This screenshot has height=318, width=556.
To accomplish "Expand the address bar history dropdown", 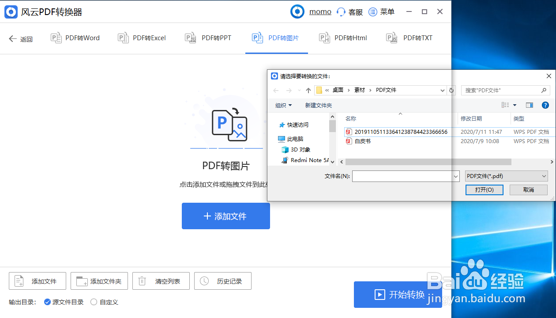I will click(443, 91).
